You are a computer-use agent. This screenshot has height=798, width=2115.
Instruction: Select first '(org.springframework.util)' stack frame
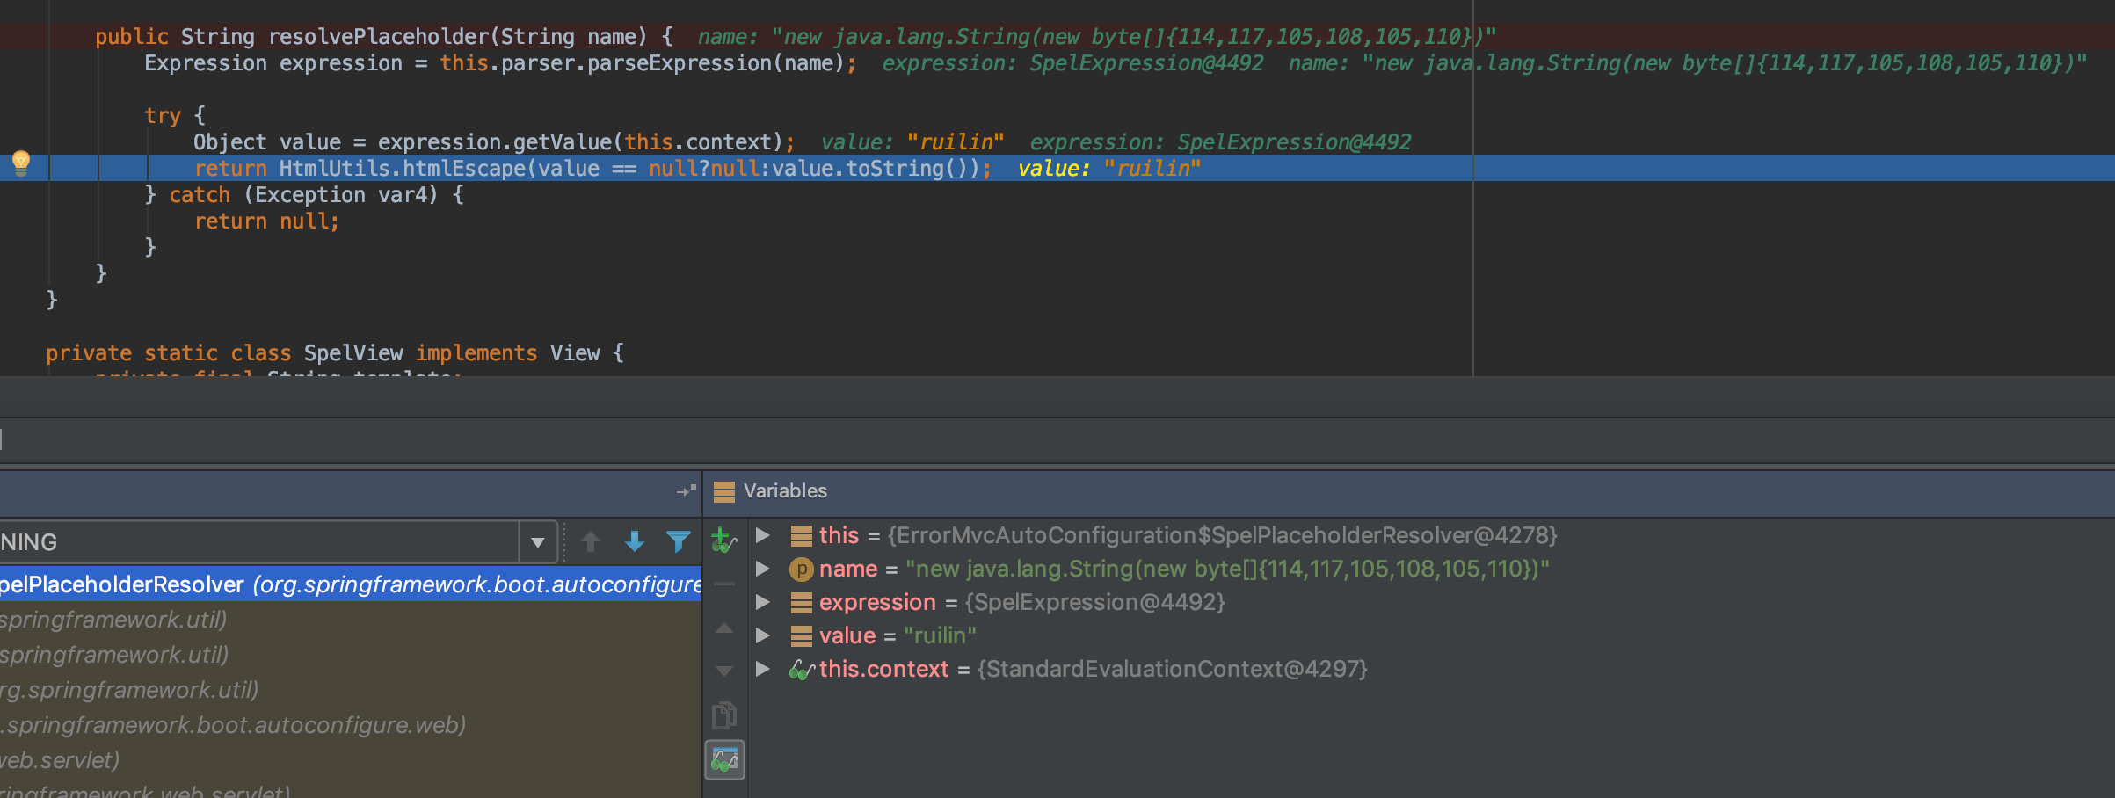351,620
